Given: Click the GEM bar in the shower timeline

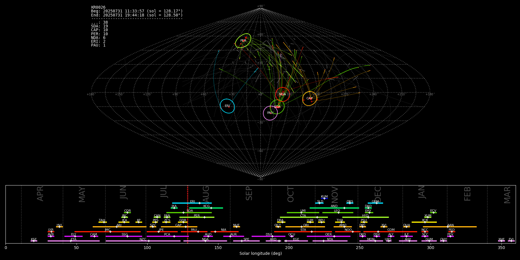Looking at the screenshot, I should (375, 203).
